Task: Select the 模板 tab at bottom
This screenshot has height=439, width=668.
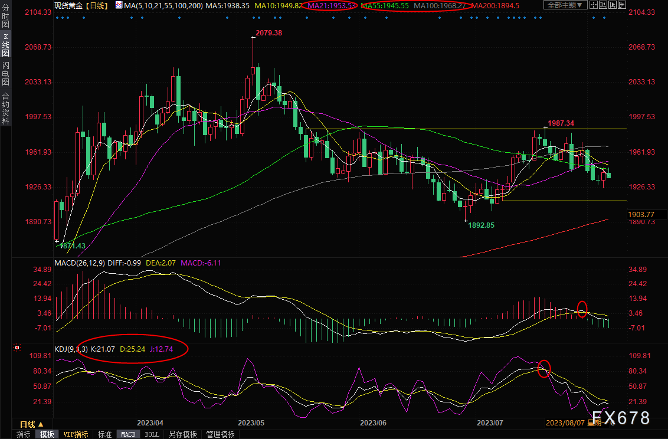Action: (47, 434)
